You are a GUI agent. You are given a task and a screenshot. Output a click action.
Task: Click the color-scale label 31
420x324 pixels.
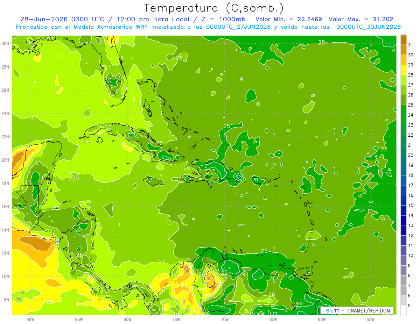[411, 45]
